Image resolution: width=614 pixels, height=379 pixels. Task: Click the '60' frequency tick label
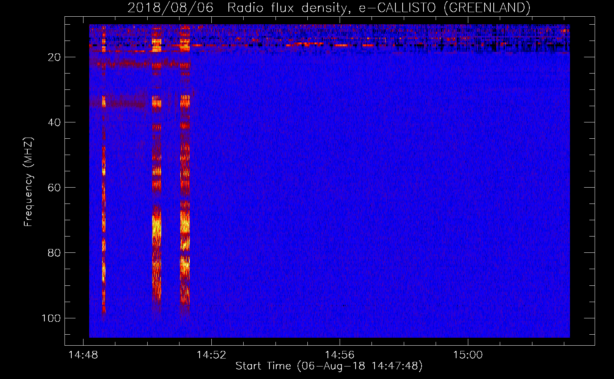tap(54, 188)
